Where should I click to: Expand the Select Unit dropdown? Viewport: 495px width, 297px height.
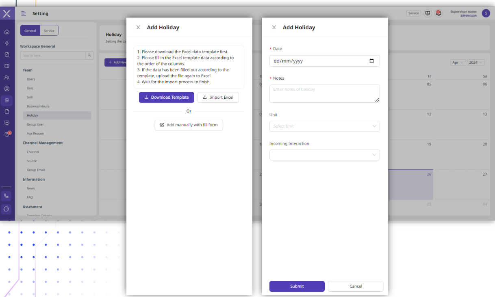pos(324,126)
